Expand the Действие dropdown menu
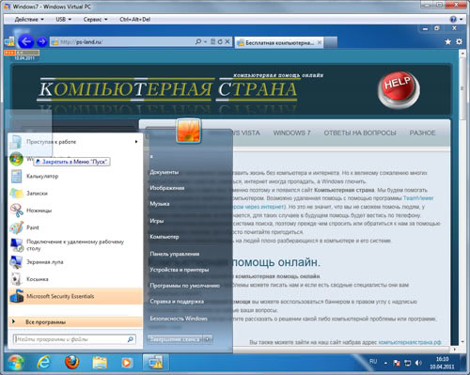470x375 pixels. 29,20
